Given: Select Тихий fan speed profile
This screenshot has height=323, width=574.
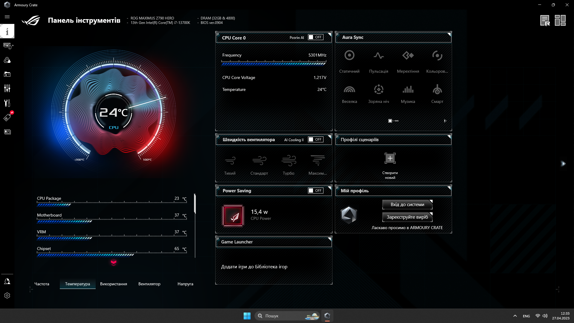Looking at the screenshot, I should (x=229, y=164).
